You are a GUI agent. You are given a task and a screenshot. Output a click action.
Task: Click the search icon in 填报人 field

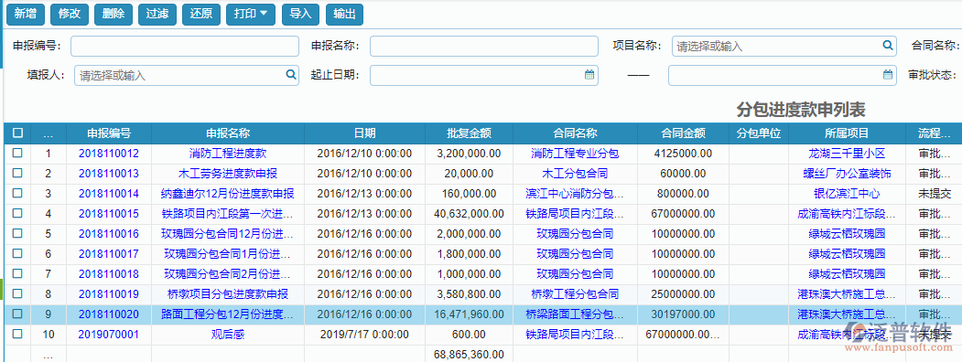291,75
